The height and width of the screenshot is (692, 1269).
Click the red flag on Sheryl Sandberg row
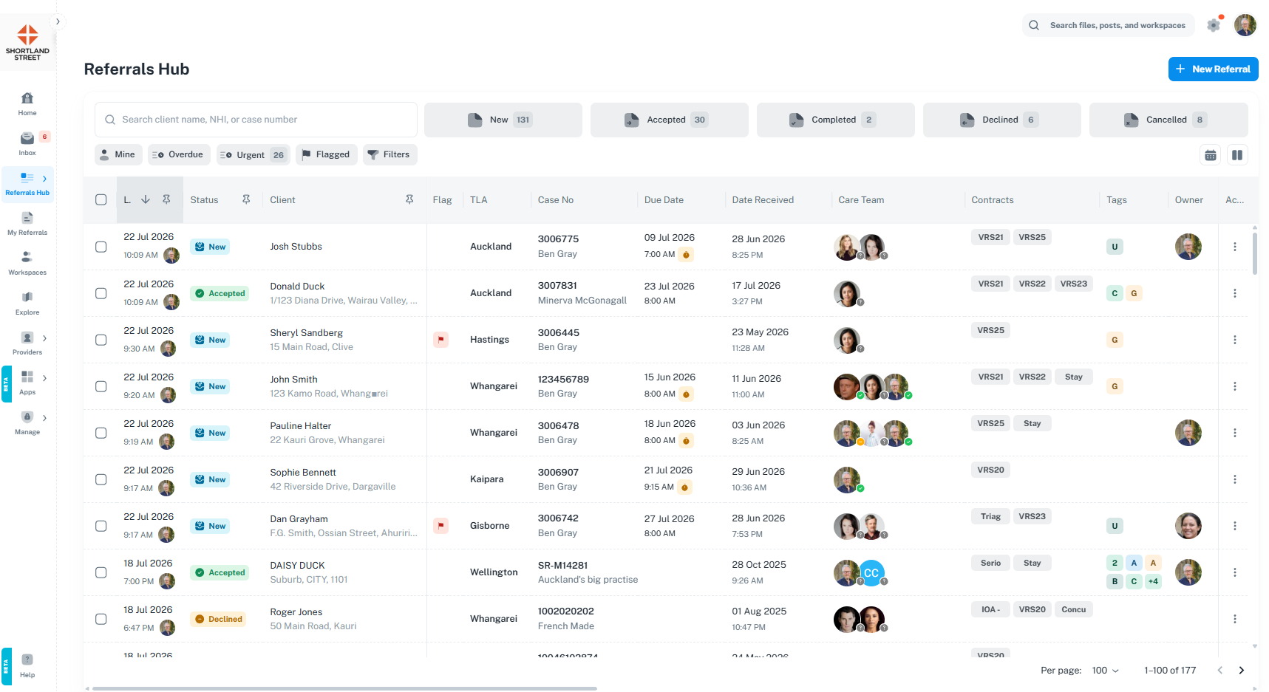pos(441,340)
